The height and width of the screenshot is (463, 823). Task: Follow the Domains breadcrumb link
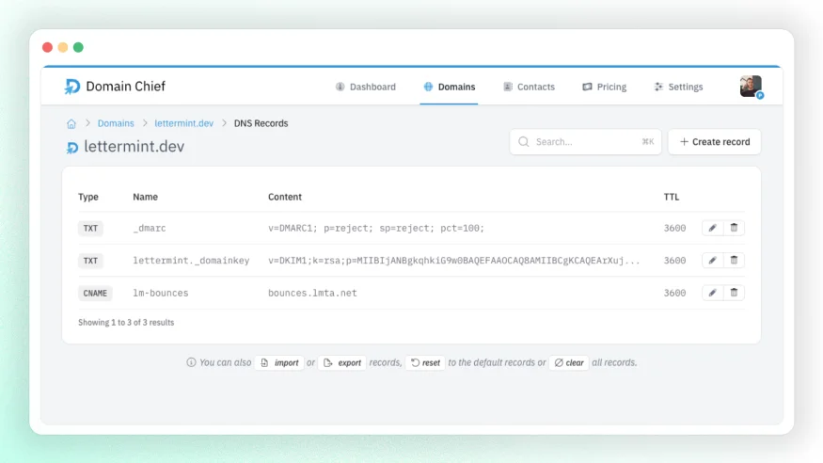coord(116,123)
